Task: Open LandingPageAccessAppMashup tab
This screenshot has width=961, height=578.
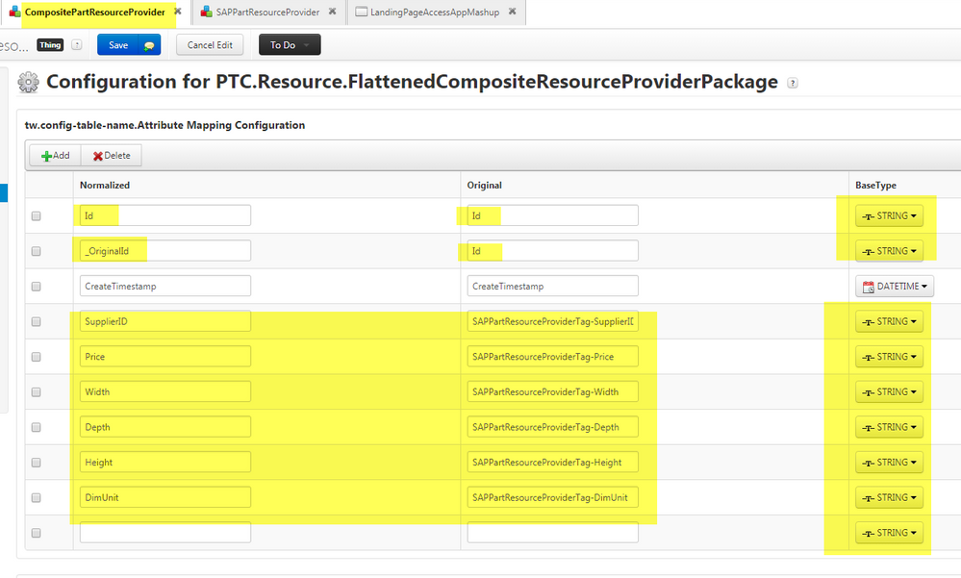Action: tap(435, 13)
